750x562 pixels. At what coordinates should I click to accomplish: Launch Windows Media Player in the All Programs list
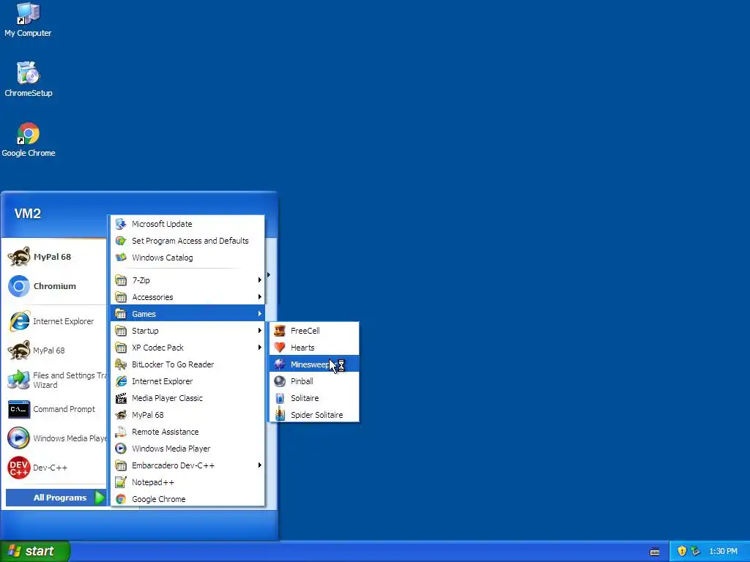pyautogui.click(x=187, y=449)
